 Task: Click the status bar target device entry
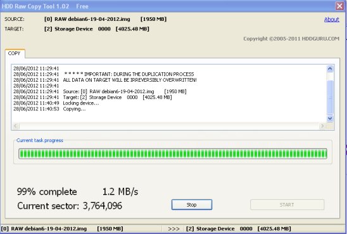point(239,229)
